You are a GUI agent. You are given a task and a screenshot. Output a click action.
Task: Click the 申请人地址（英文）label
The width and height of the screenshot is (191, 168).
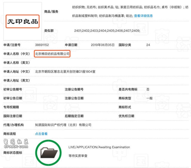pos(17,80)
